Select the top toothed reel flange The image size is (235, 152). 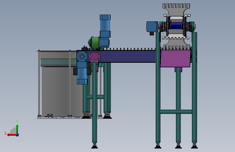pos(176,10)
